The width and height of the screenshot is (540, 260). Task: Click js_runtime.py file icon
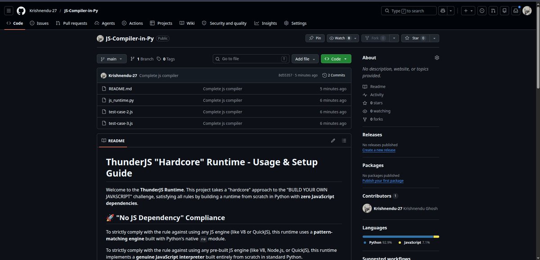click(104, 101)
